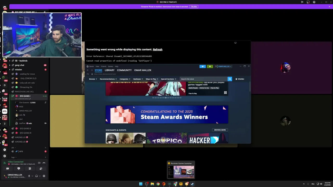Go forward with the Steam forward arrow
The height and width of the screenshot is (187, 333).
pos(92,70)
